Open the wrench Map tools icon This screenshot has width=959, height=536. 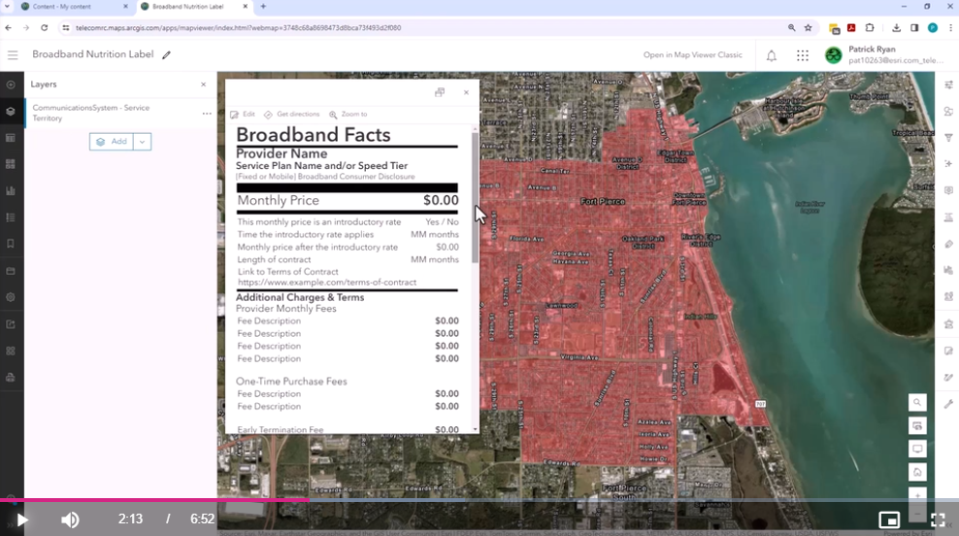tap(948, 404)
